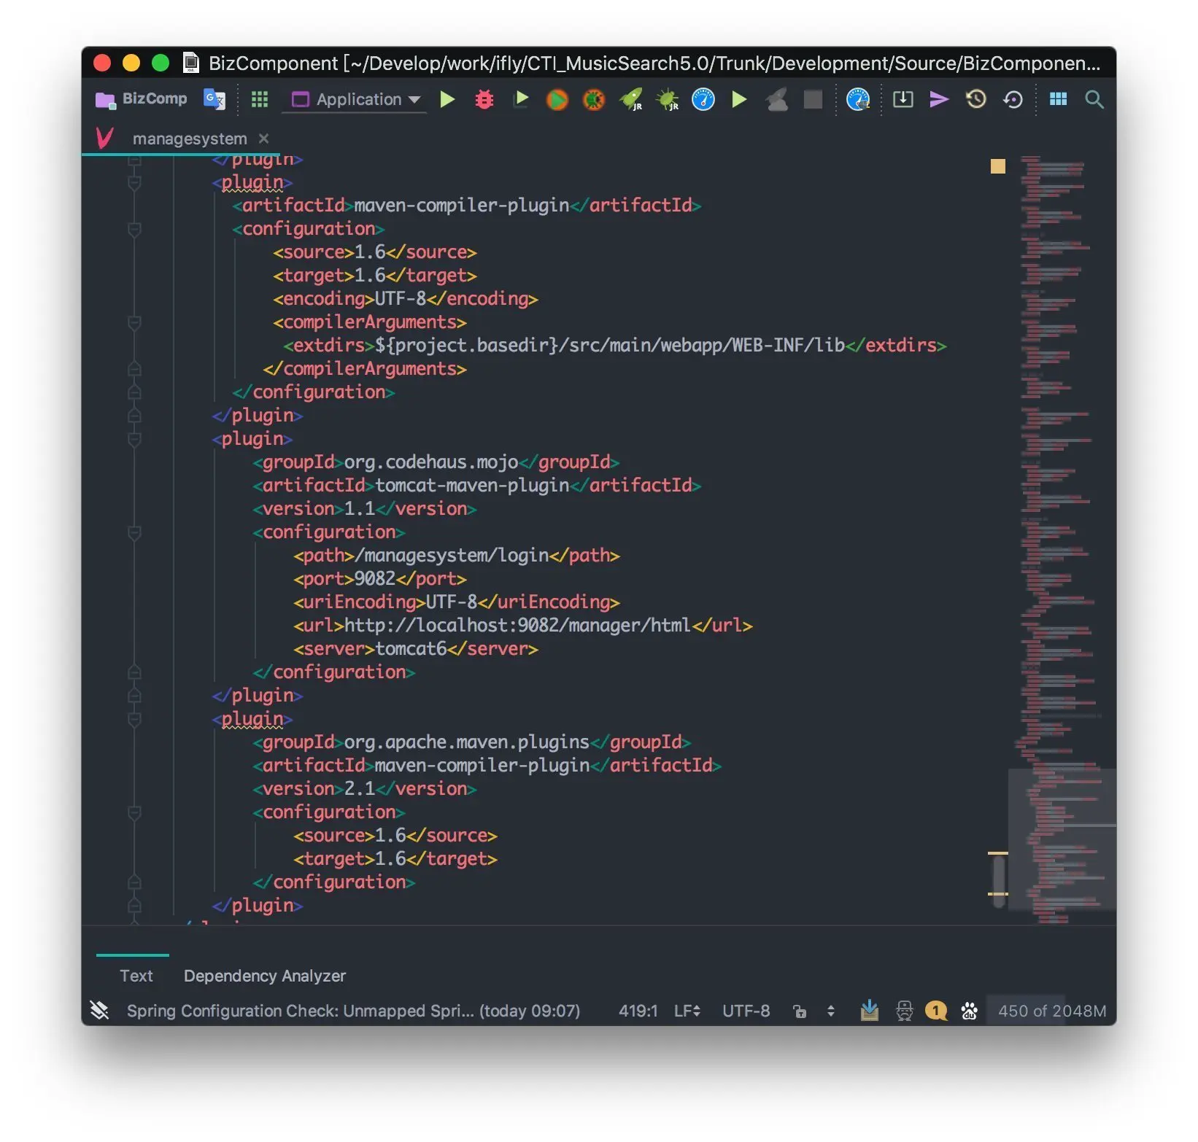Image resolution: width=1198 pixels, height=1142 pixels.
Task: Start debugging with the Debug bug icon
Action: [484, 100]
